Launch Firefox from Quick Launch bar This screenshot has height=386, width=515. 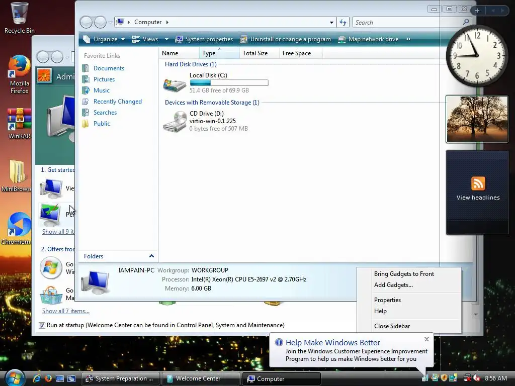click(48, 378)
